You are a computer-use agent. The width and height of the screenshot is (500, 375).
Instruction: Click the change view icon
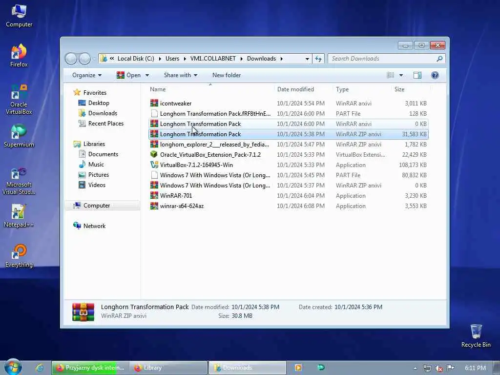(390, 75)
